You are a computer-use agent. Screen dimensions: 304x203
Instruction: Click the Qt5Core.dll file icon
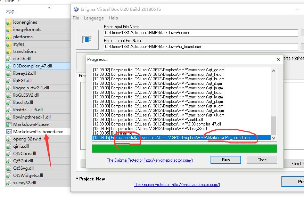coord(9,154)
